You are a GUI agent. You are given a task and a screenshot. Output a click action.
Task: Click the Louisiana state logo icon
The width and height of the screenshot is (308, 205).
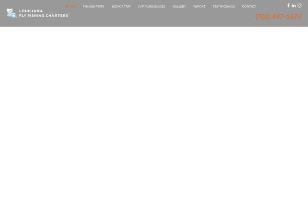12,13
